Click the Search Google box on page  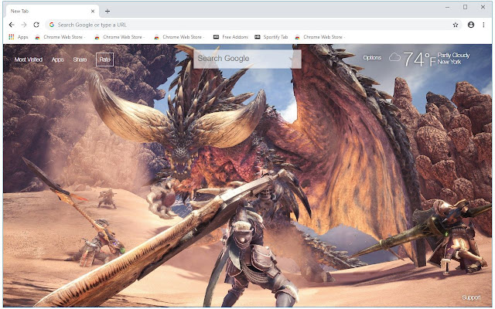[247, 59]
